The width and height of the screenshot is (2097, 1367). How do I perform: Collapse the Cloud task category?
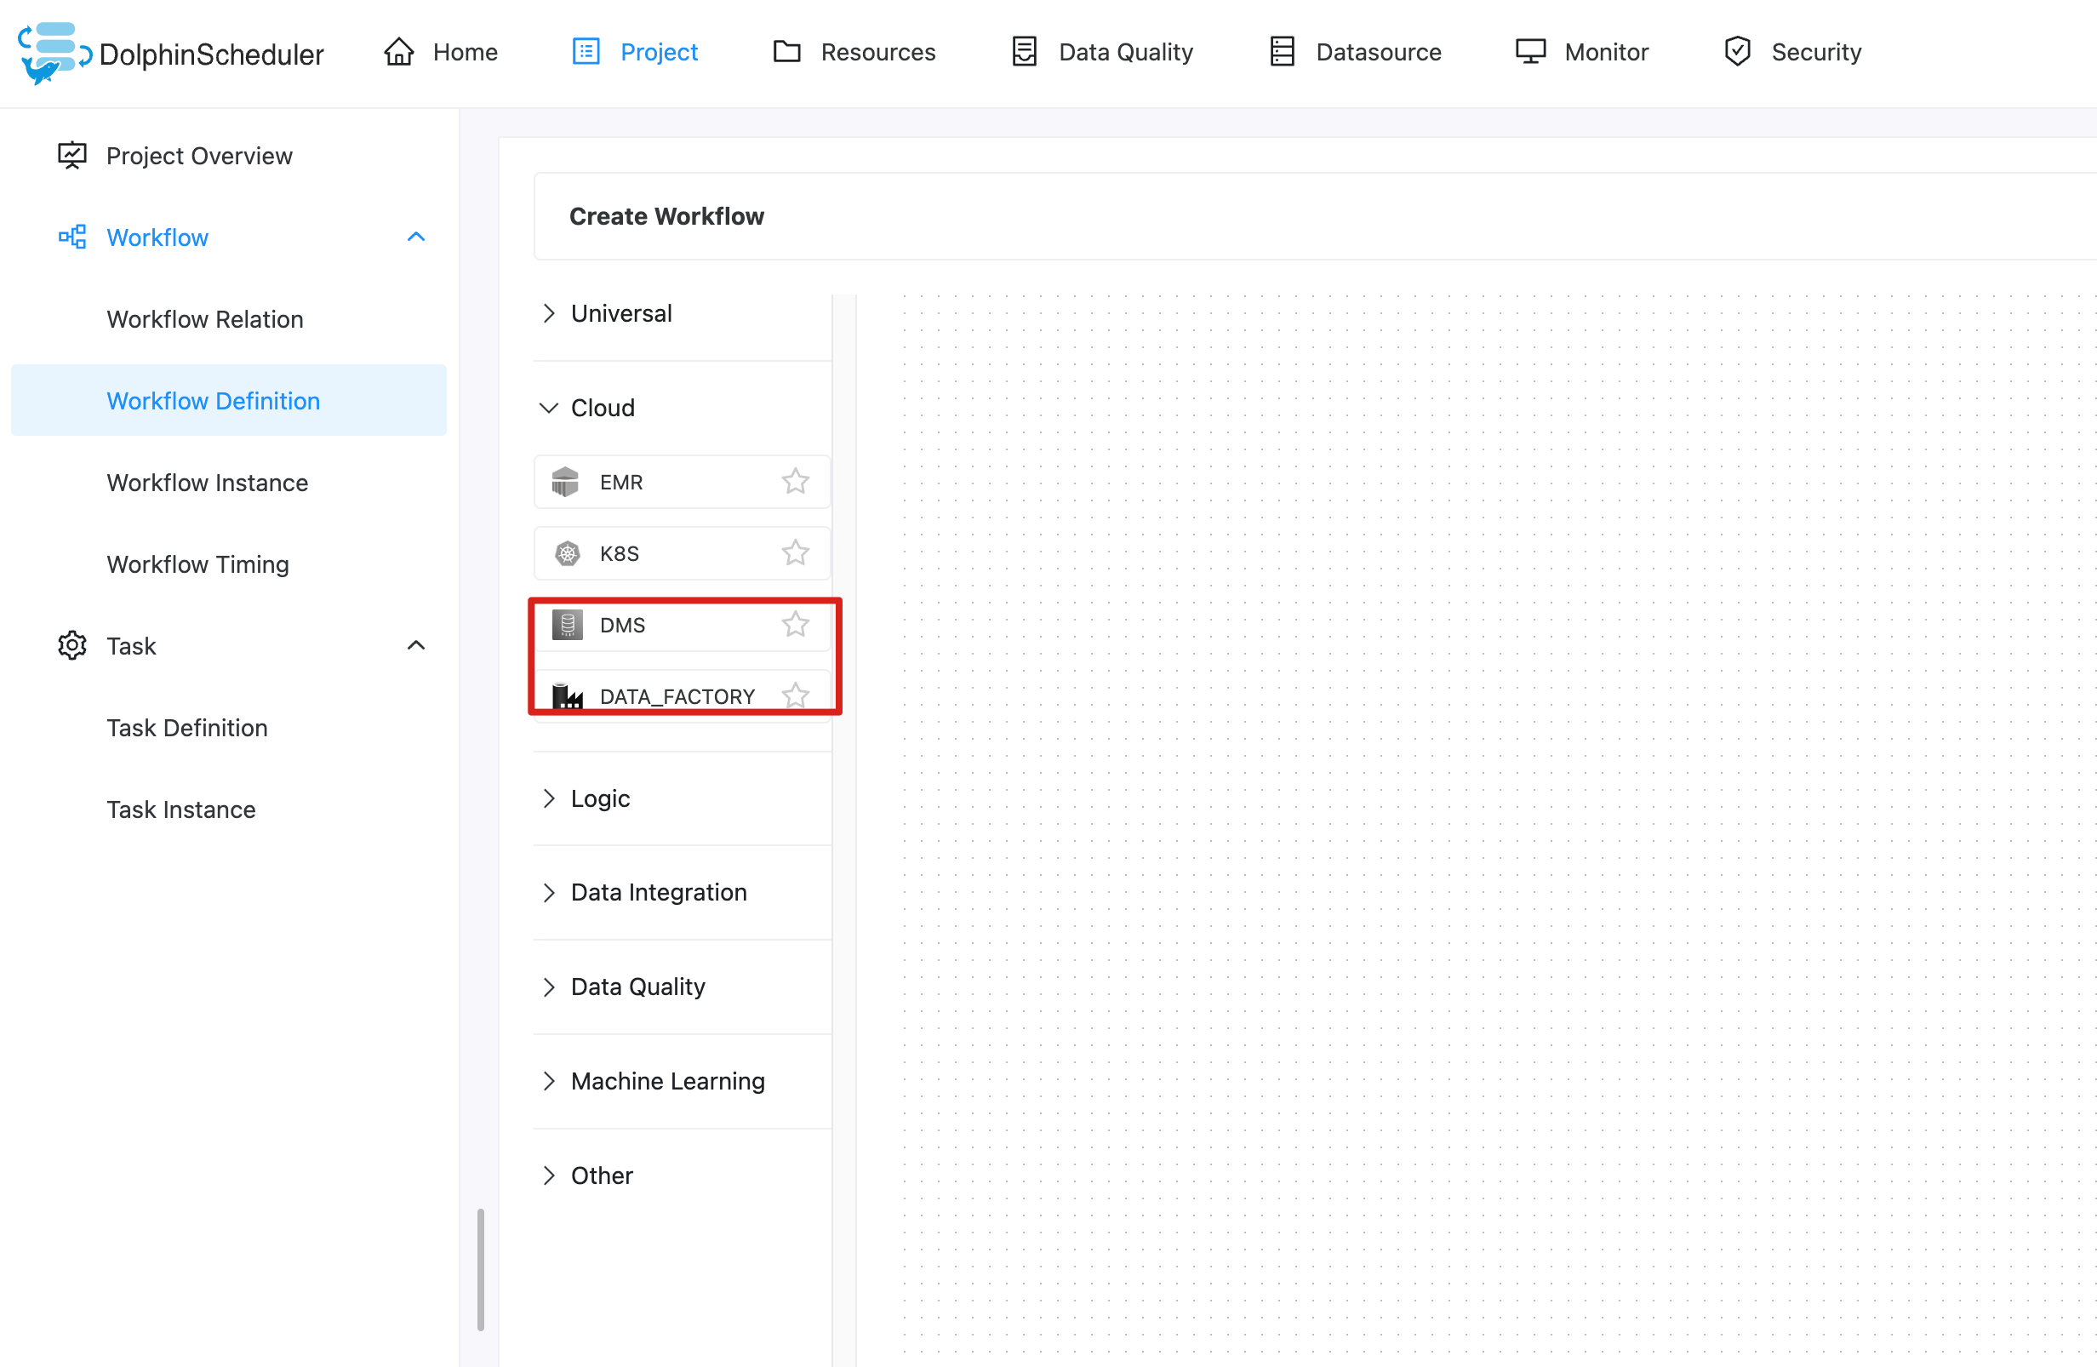point(548,408)
